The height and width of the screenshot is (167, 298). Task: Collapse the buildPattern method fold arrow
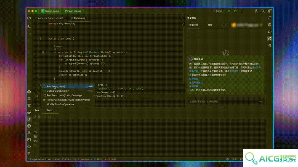point(47,52)
